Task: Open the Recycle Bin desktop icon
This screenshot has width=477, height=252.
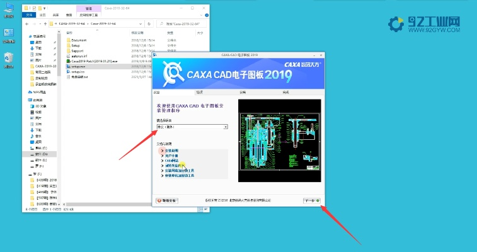Action: point(9,60)
